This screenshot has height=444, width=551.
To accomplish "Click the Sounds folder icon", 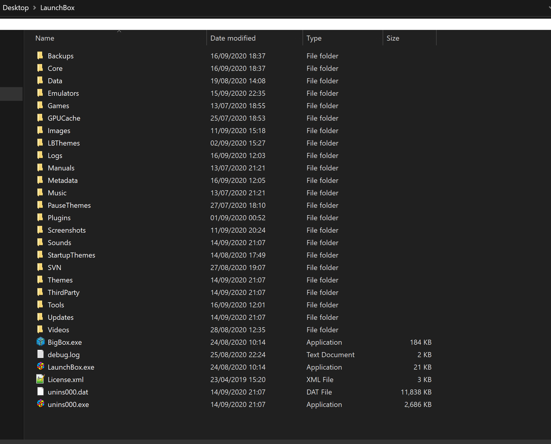I will 40,242.
